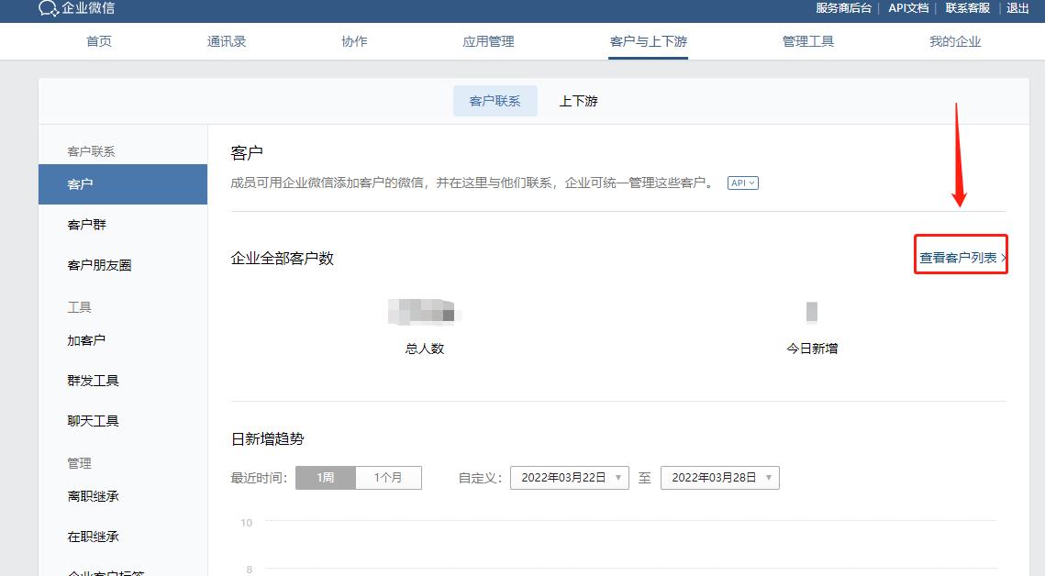1045x576 pixels.
Task: Switch trend range to 1周
Action: [325, 477]
